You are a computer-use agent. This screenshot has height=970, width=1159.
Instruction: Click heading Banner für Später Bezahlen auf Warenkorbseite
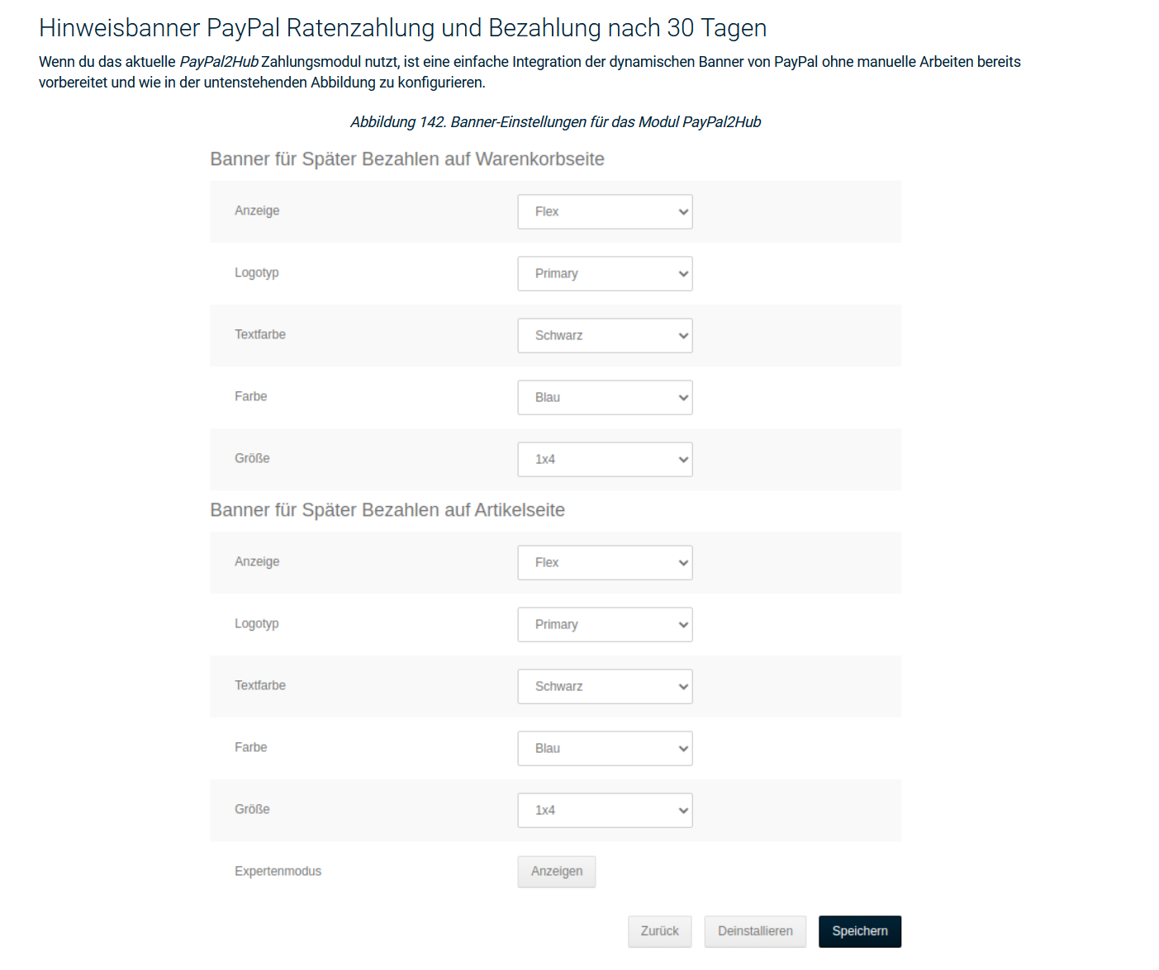pos(406,159)
